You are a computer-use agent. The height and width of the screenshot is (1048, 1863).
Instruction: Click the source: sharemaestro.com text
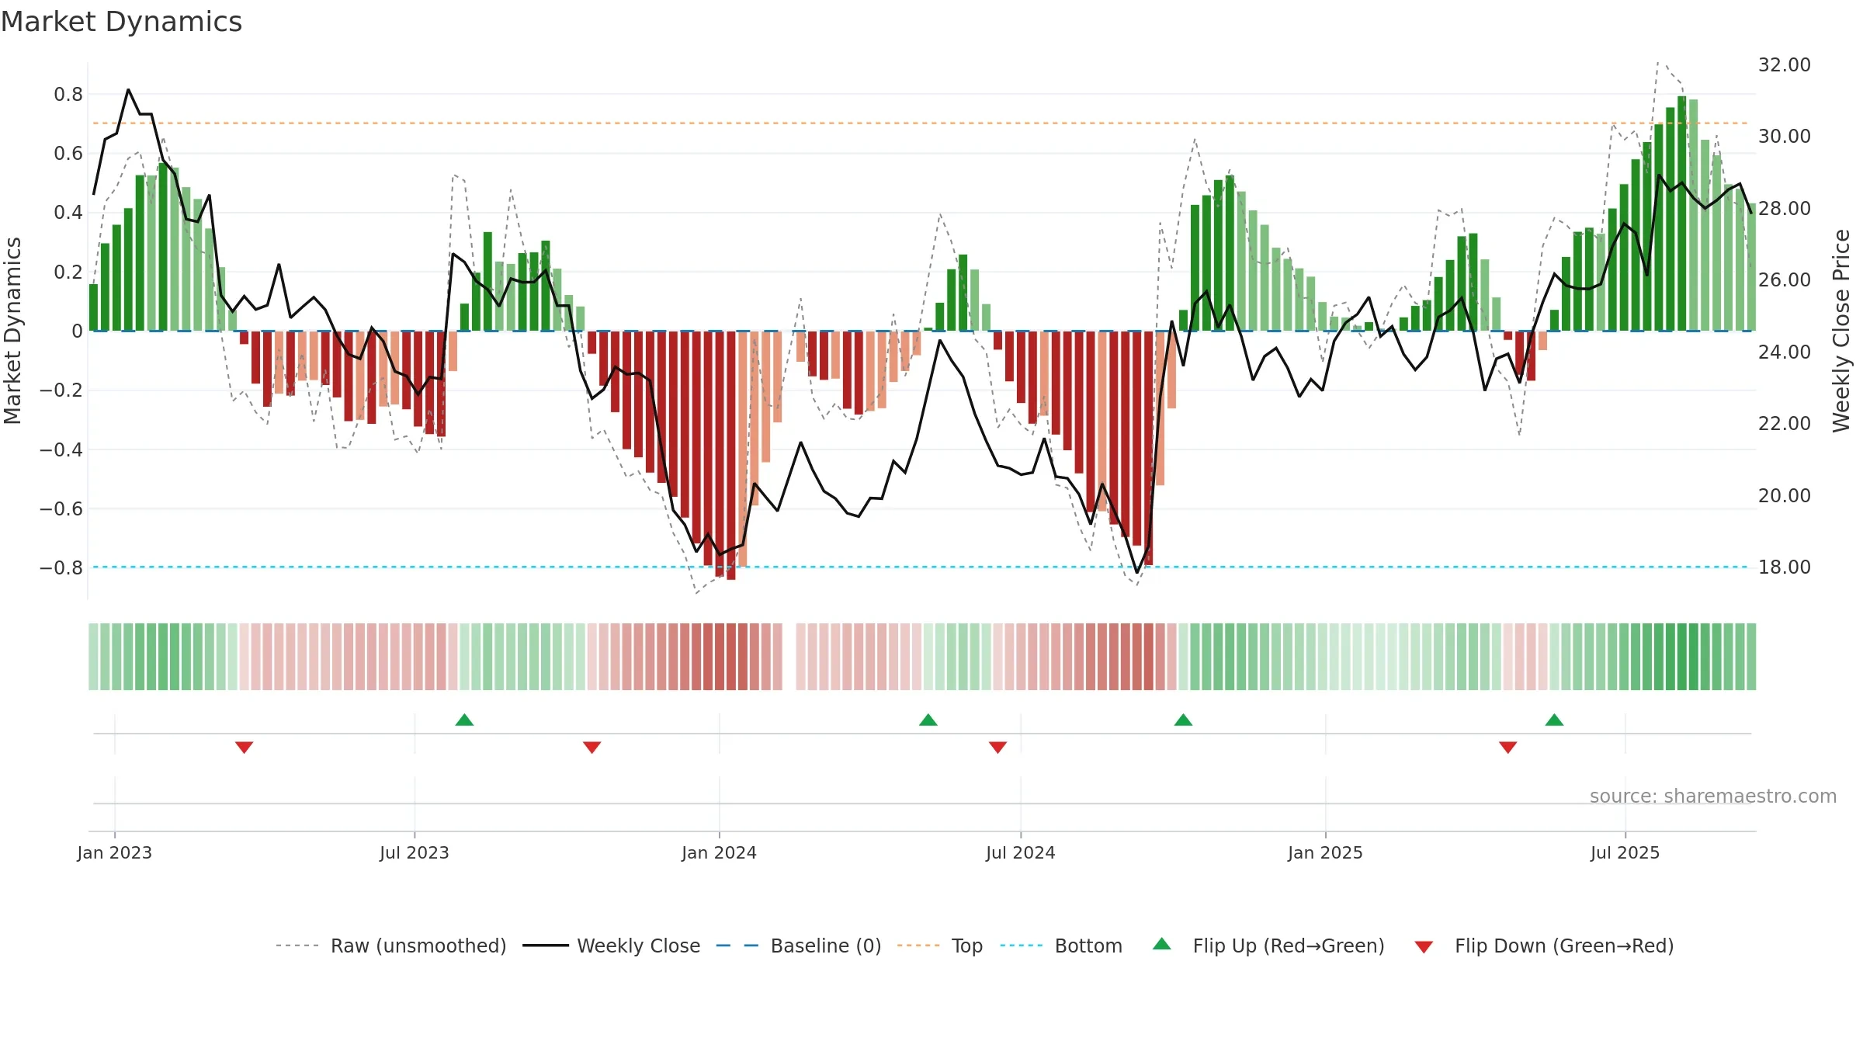coord(1713,796)
